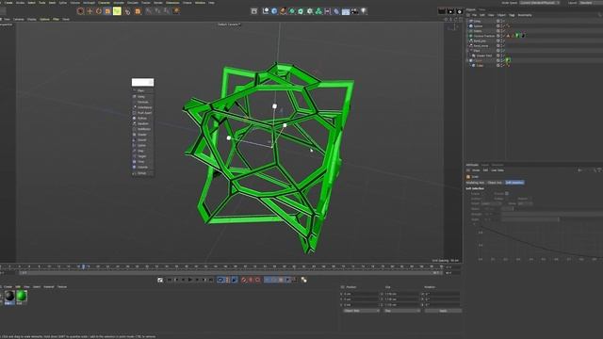This screenshot has width=603, height=339.
Task: Click the Sphere object icon in Object Manager
Action: [471, 26]
